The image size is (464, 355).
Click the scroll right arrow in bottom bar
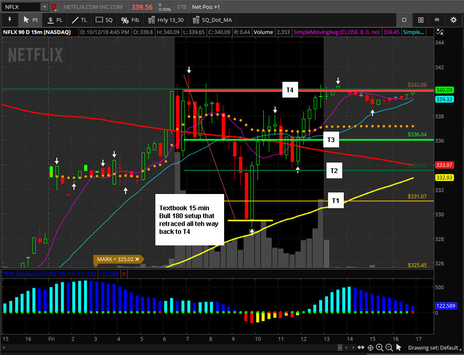353,347
